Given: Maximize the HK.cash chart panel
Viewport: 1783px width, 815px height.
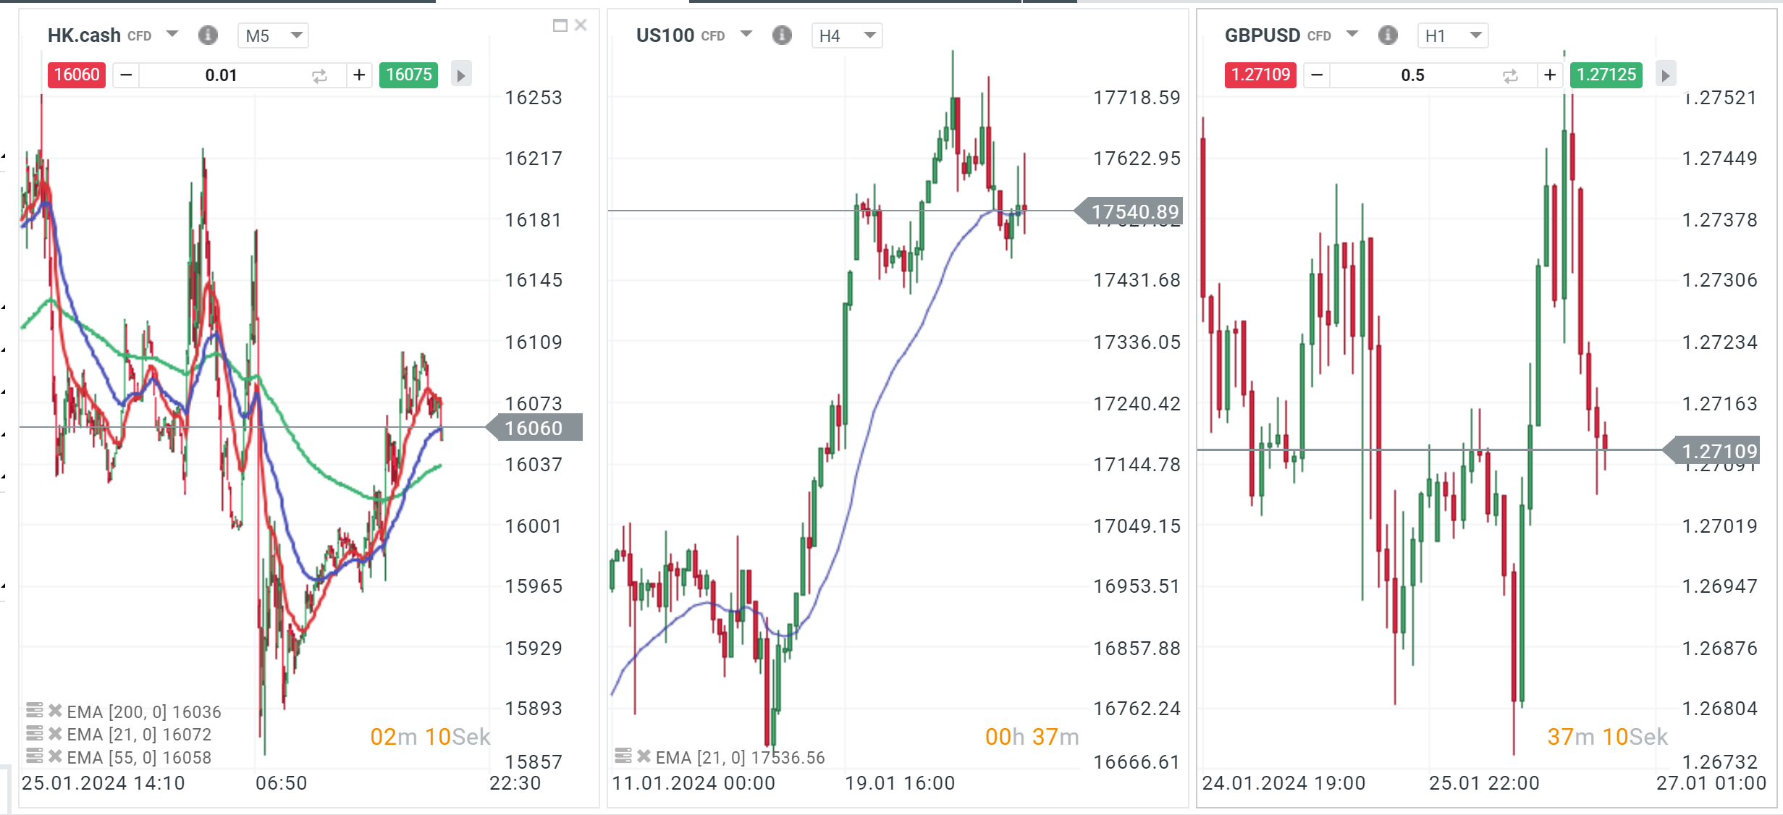Looking at the screenshot, I should [560, 25].
